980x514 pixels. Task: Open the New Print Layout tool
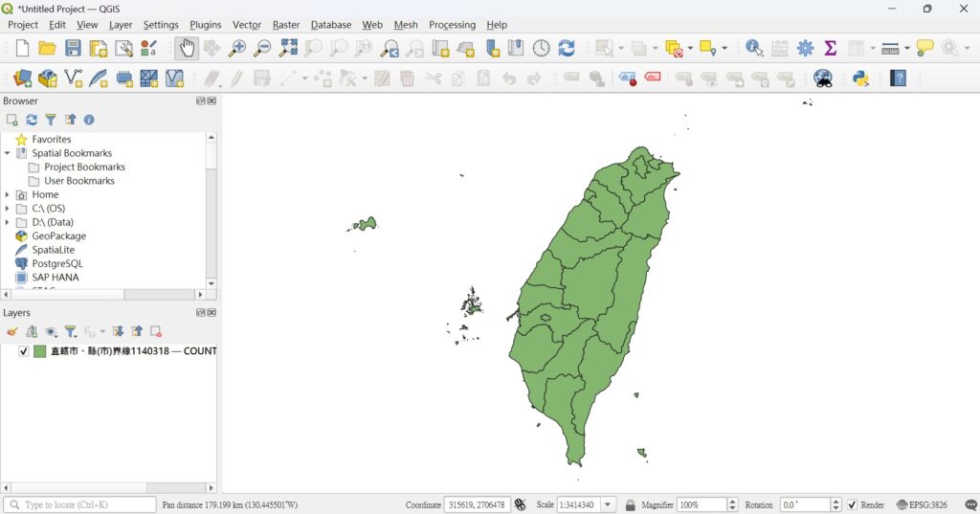pyautogui.click(x=99, y=48)
